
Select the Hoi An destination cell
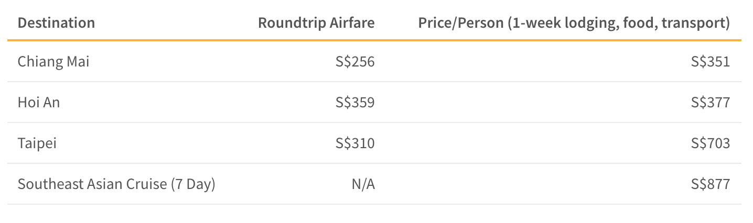click(39, 102)
